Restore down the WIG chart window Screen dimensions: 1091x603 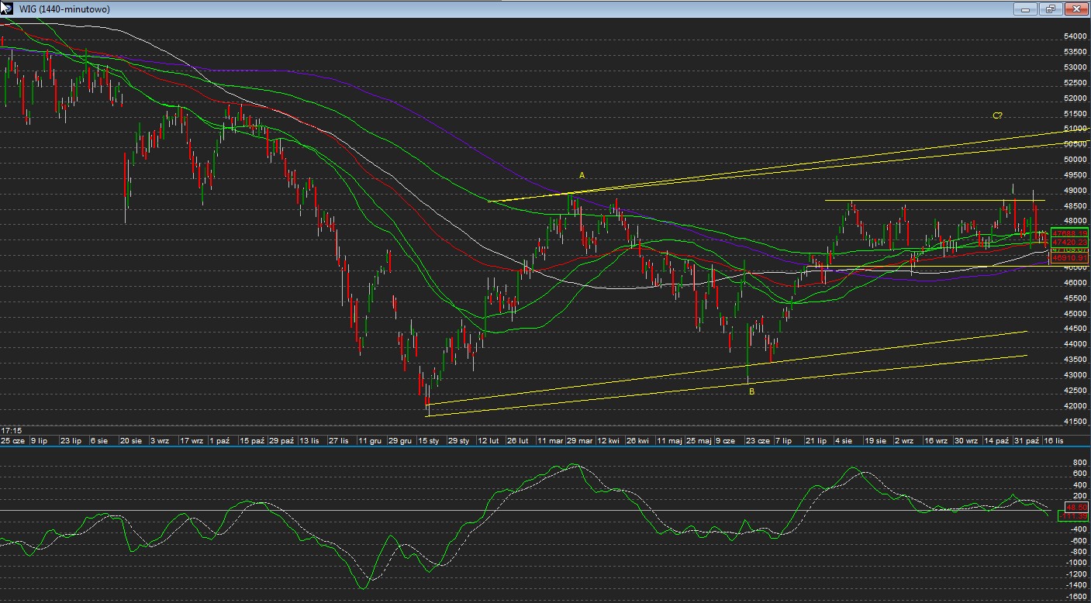[1051, 9]
